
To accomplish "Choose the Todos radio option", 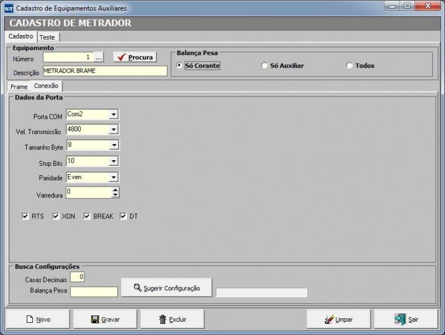I will pos(350,65).
